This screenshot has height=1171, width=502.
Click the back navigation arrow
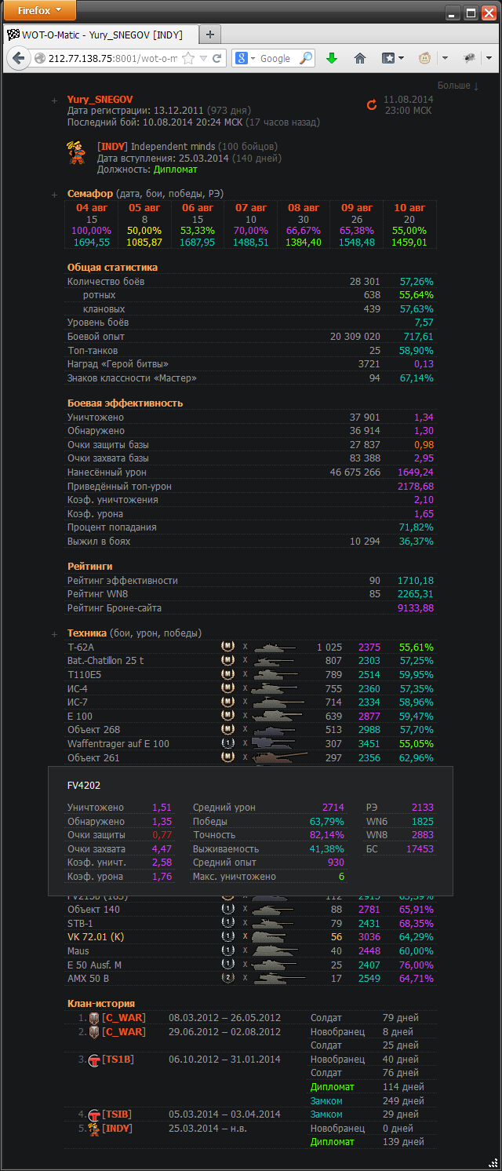[19, 58]
